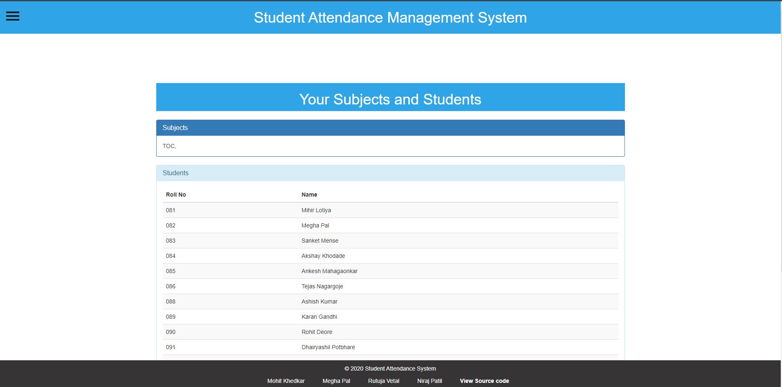Select roll number 083

pyautogui.click(x=171, y=241)
